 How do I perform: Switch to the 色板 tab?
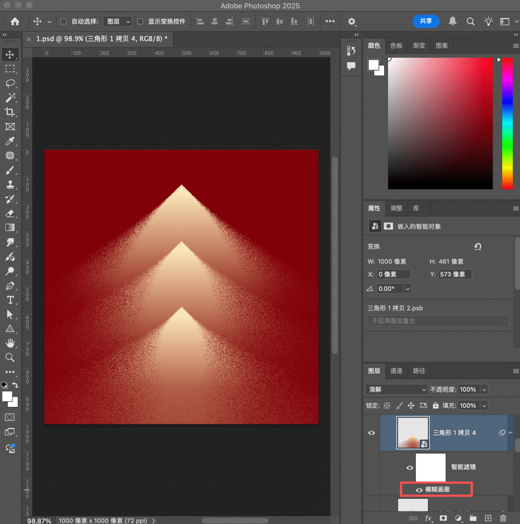pos(396,45)
